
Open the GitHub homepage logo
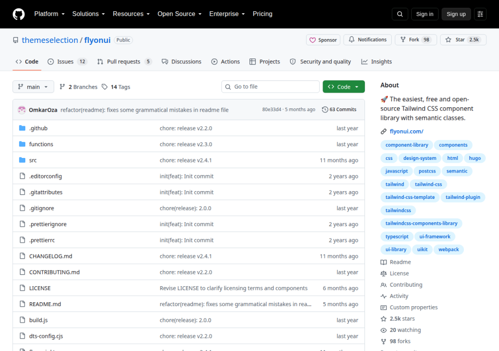coord(19,14)
